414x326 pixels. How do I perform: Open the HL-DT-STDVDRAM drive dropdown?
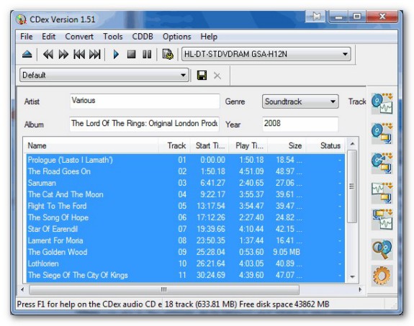tap(266, 54)
